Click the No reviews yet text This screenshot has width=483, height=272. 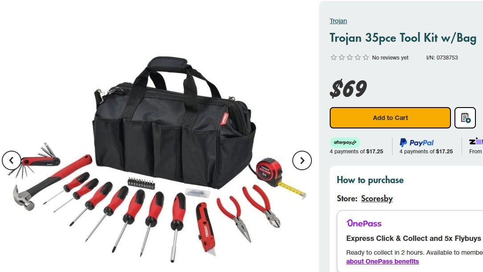click(x=390, y=57)
